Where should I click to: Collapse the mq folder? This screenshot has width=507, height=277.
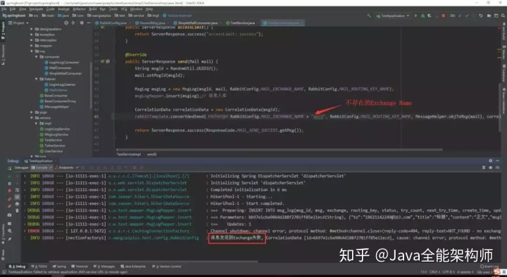(32, 51)
